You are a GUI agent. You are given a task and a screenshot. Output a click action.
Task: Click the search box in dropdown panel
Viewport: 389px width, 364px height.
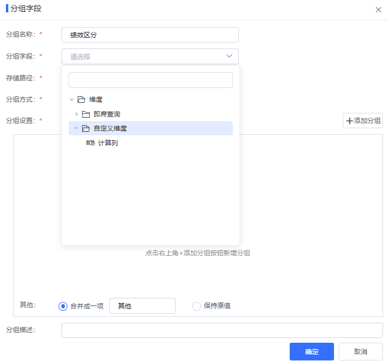pos(151,80)
